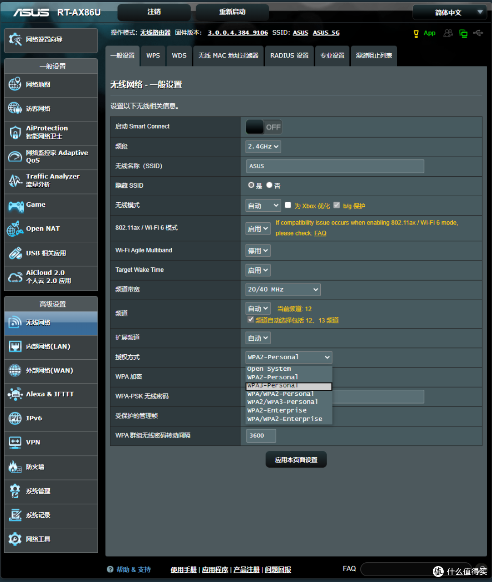Viewport: 492px width, 582px height.
Task: Choose WPA2-Enterprise option
Action: click(x=289, y=411)
